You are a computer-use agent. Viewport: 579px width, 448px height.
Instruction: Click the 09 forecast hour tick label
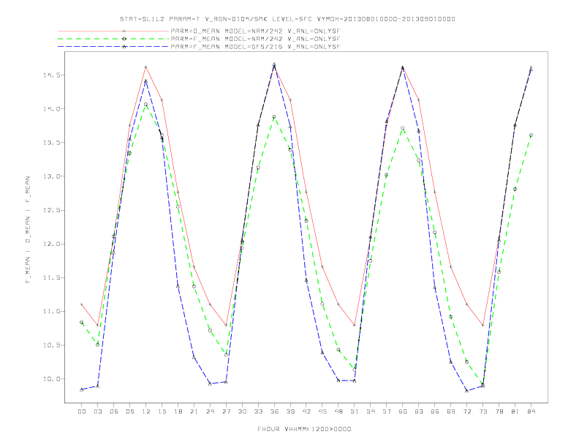point(129,411)
